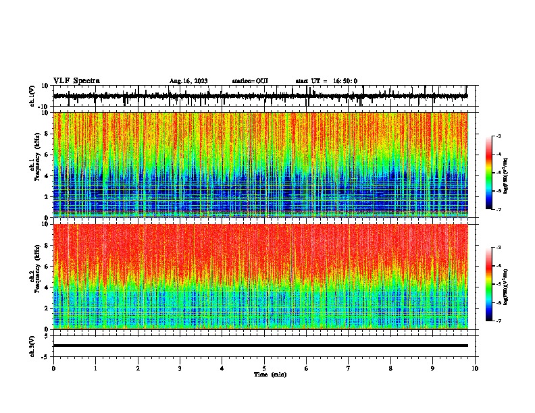Click time axis tick label '0'
This screenshot has width=535, height=413.
pos(53,368)
